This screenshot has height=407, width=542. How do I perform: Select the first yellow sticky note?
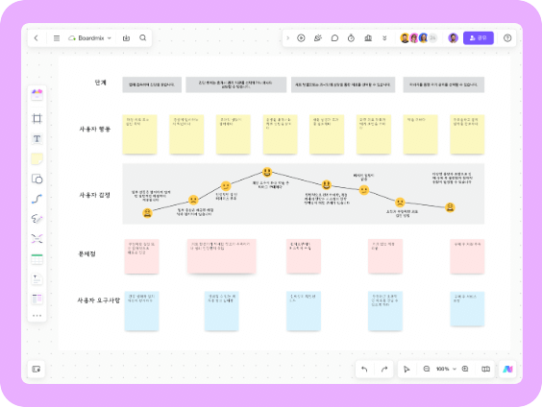tap(139, 134)
